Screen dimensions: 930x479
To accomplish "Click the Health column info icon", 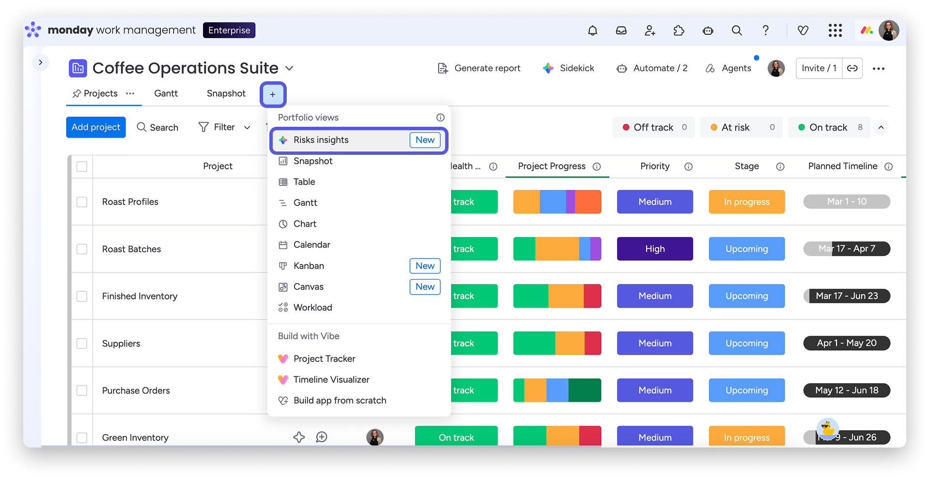I will [x=493, y=166].
